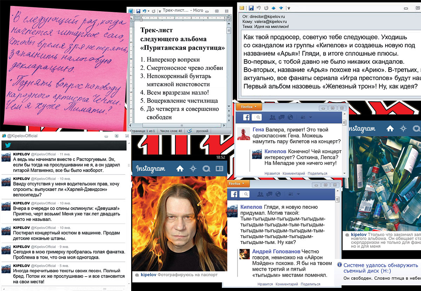Click the fire portrait photo on Instagram

point(180,223)
